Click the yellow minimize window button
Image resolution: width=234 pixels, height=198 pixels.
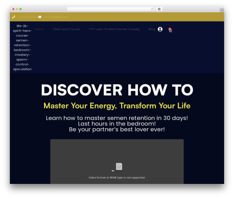pos(17,9)
